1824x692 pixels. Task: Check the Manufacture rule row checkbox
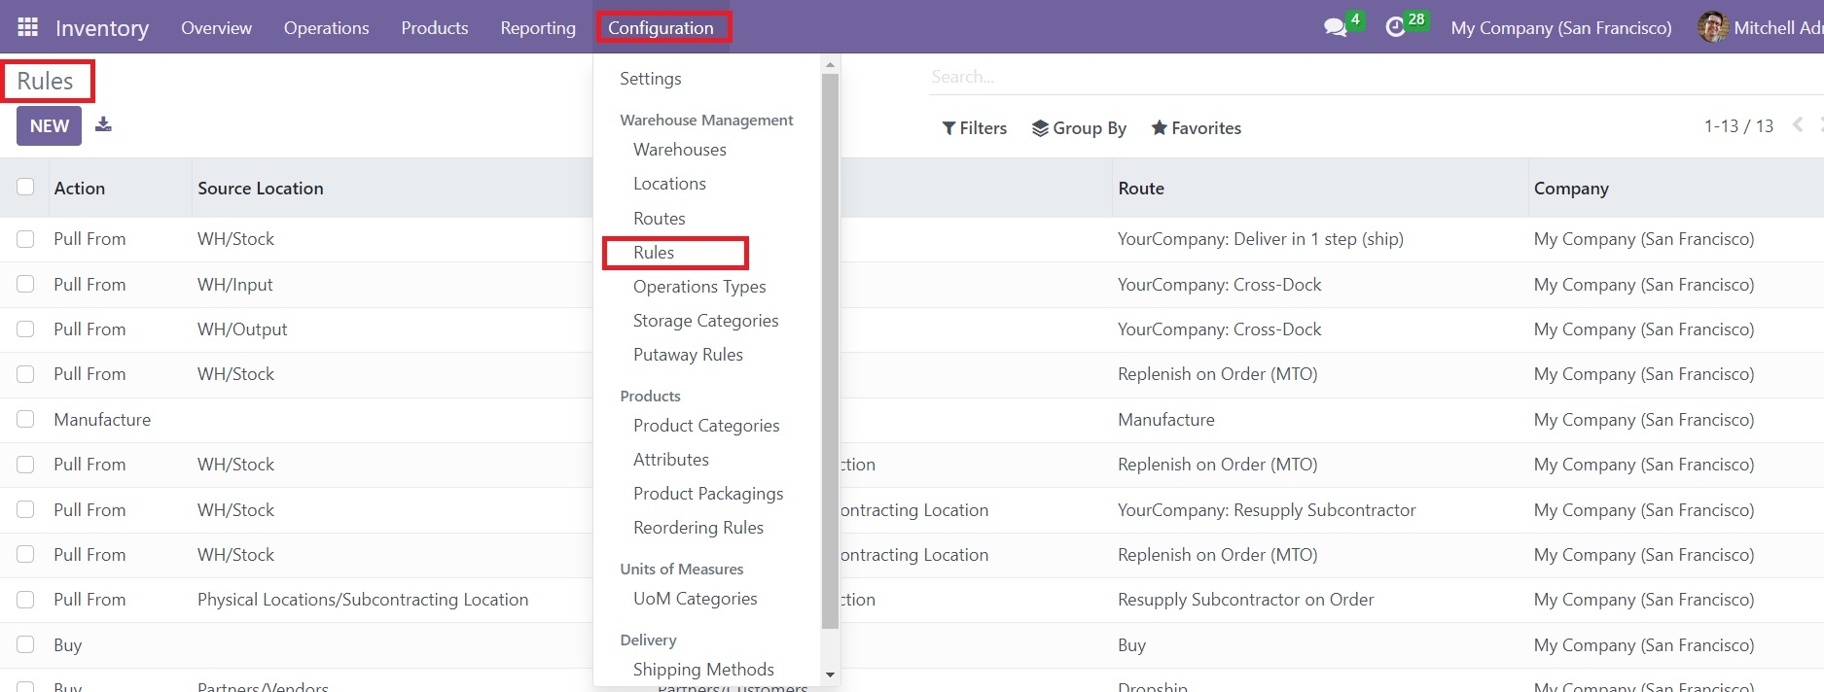pyautogui.click(x=25, y=419)
